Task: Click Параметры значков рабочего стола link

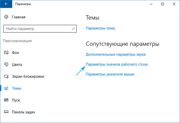Action: [117, 64]
